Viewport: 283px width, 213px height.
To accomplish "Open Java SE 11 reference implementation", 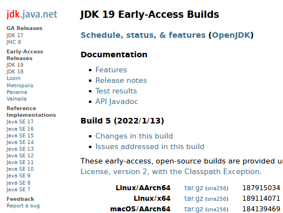I will coord(20,162).
